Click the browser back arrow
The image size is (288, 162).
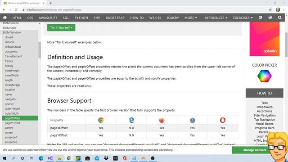pos(4,10)
